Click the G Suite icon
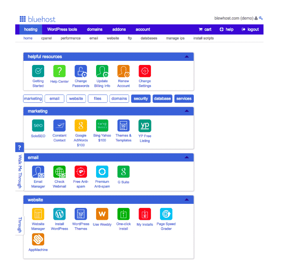The height and width of the screenshot is (261, 287). tap(123, 172)
